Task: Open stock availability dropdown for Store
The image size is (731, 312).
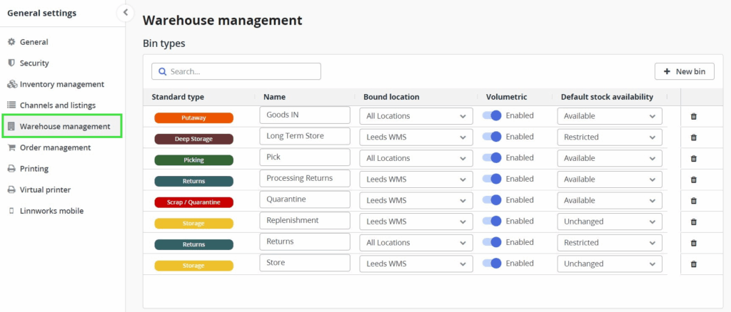Action: click(610, 264)
